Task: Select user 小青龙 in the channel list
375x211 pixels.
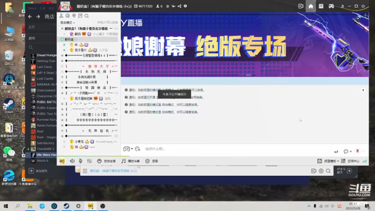Action: pos(79,142)
